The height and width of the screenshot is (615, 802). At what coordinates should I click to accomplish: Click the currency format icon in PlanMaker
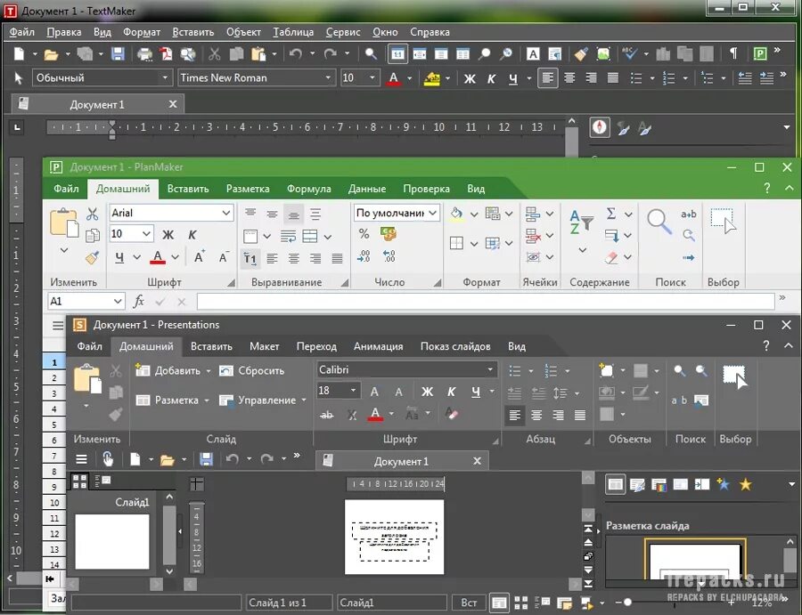coord(389,234)
